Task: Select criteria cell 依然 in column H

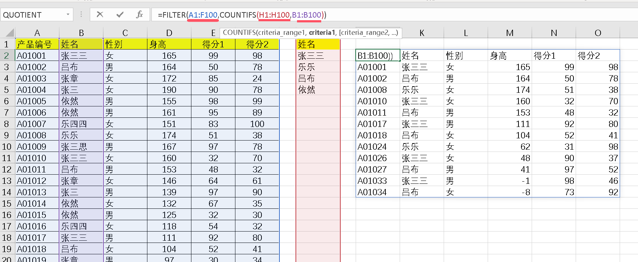Action: [318, 90]
